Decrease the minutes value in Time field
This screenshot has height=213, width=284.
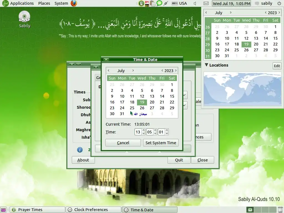(x=155, y=133)
